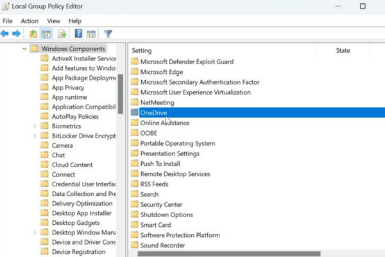
Task: Select Security Center in the list
Action: tap(161, 204)
